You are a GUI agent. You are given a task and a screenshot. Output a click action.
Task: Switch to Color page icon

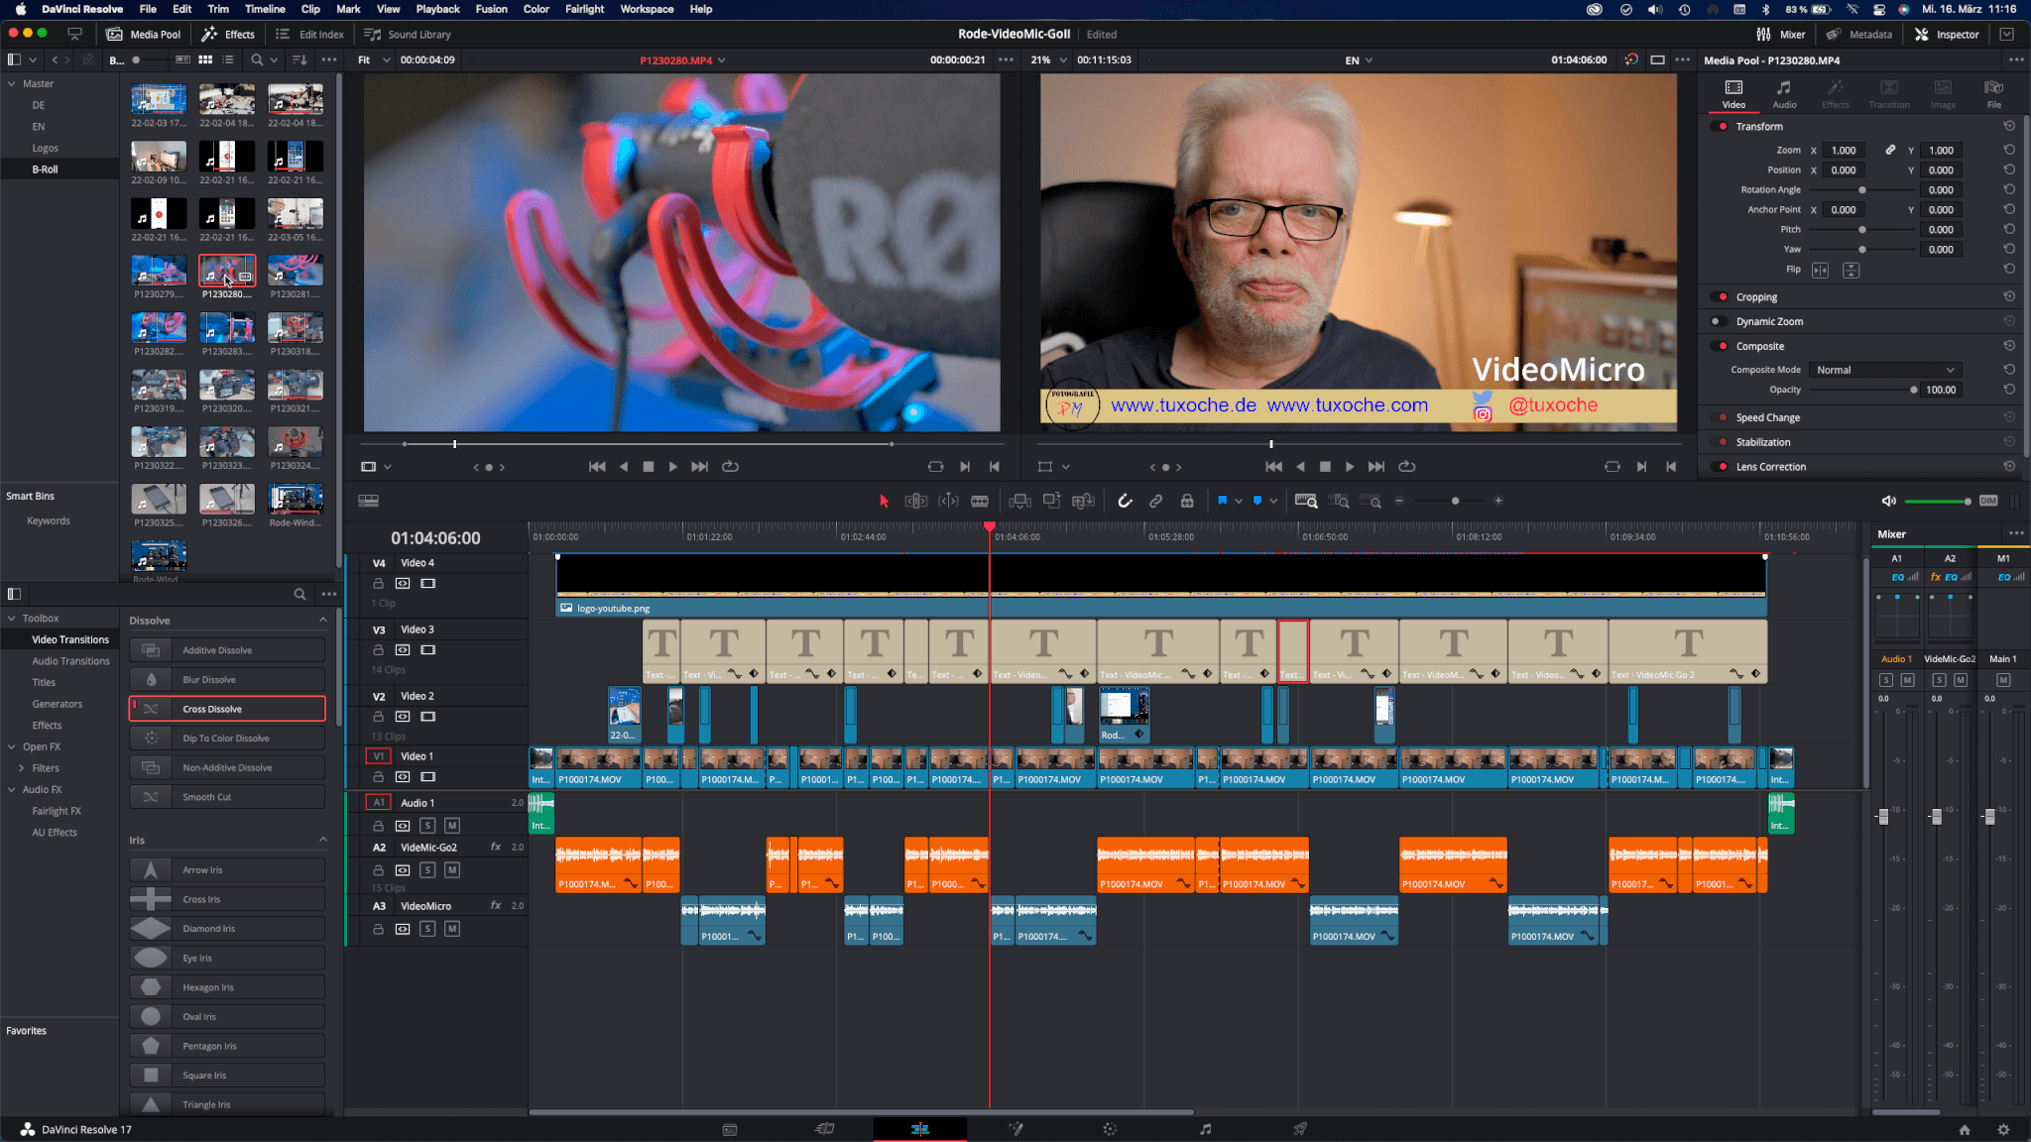point(1110,1129)
